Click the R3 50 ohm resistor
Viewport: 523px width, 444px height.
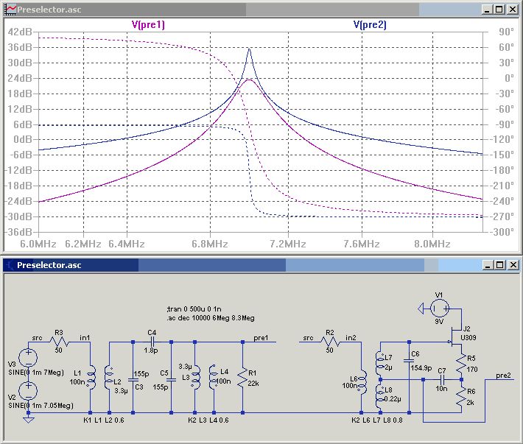point(60,342)
